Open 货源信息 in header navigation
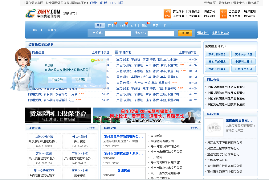Image resolution: width=269 pixels, height=180 pixels. (x=194, y=11)
